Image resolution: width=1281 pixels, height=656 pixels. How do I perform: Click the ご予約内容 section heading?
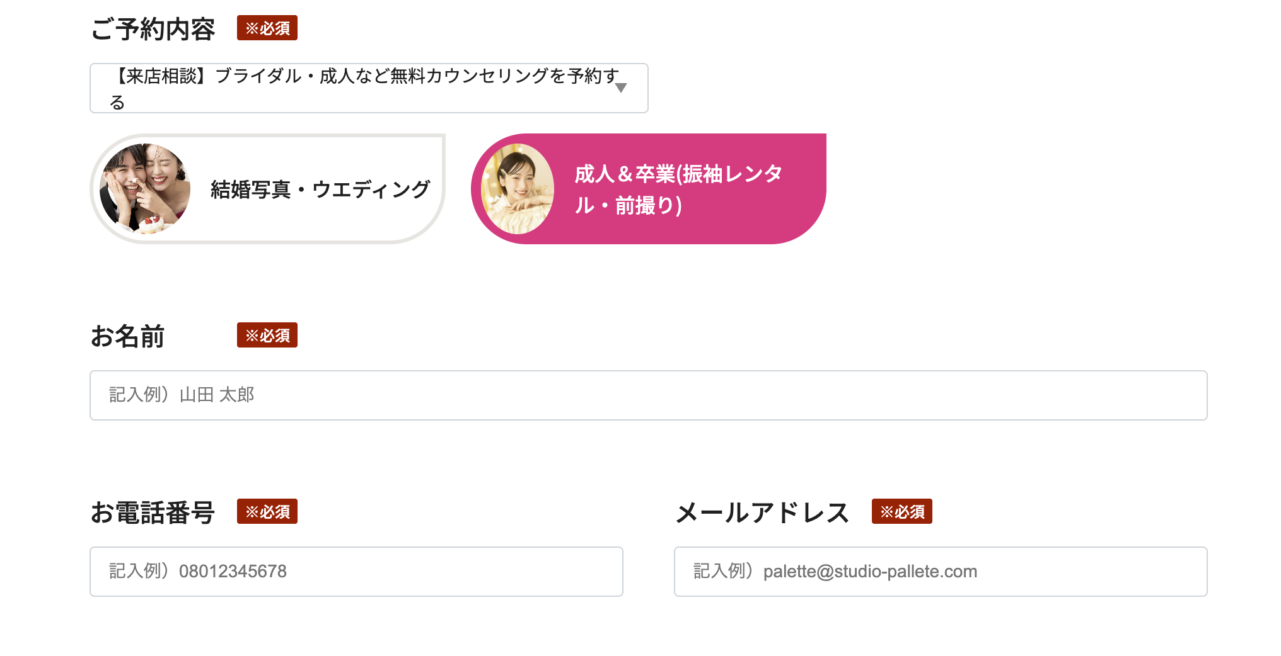(153, 29)
